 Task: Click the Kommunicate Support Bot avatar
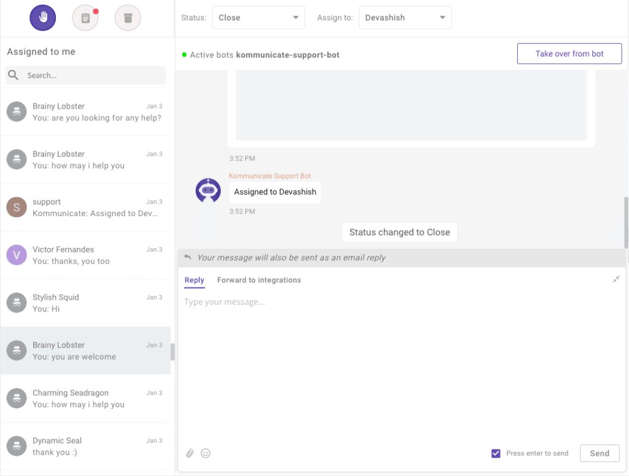pyautogui.click(x=208, y=190)
